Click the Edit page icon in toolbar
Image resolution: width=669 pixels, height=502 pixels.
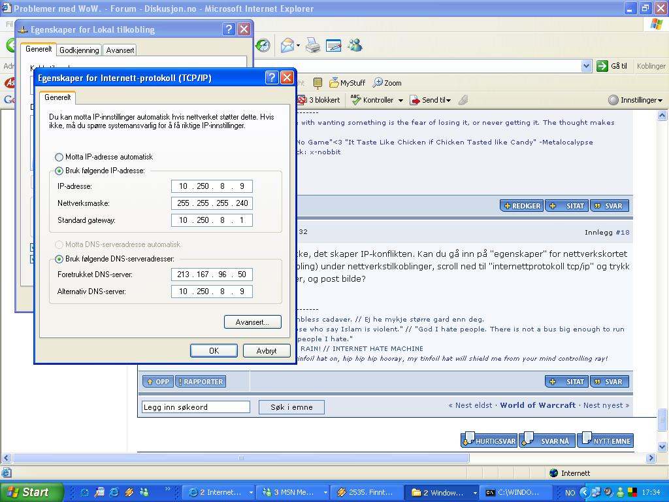[x=333, y=45]
